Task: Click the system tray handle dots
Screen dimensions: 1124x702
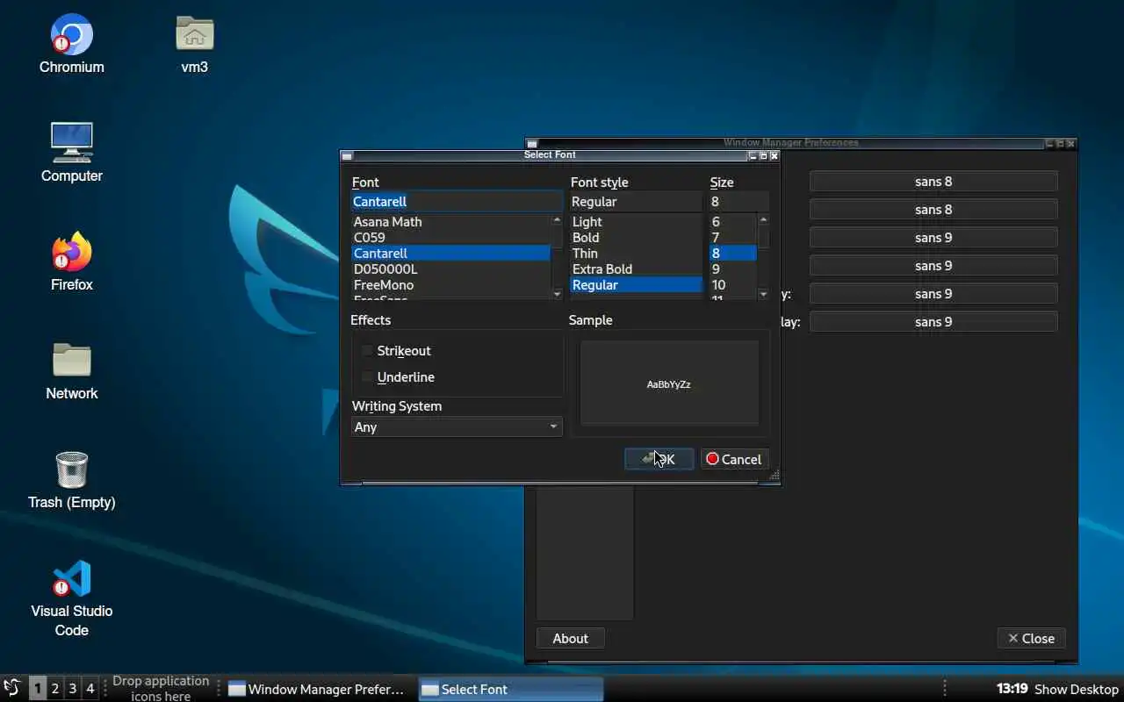Action: (x=945, y=689)
